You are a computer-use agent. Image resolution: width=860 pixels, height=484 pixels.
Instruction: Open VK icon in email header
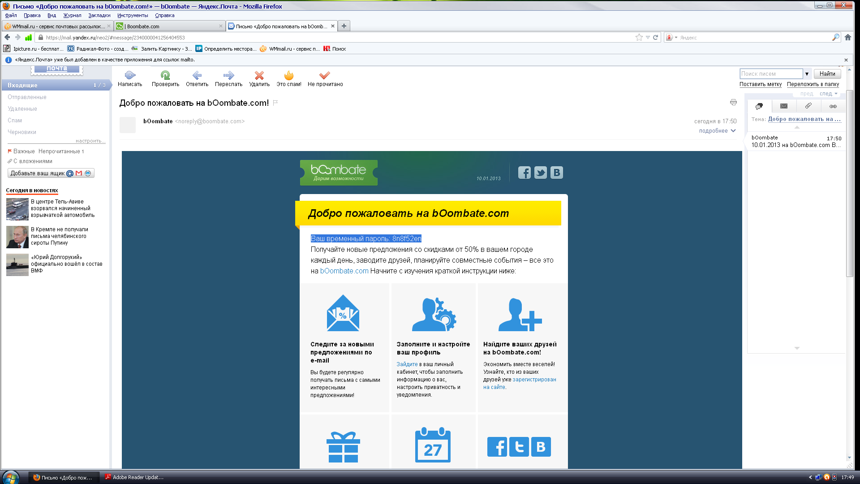557,173
